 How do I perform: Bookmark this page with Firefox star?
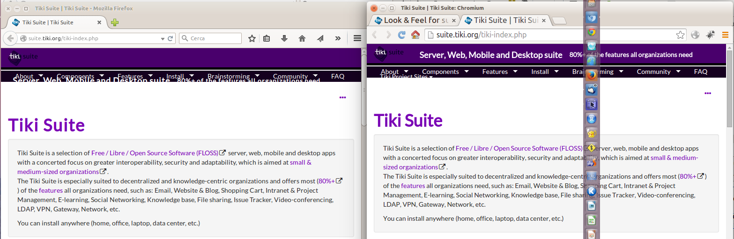click(252, 38)
